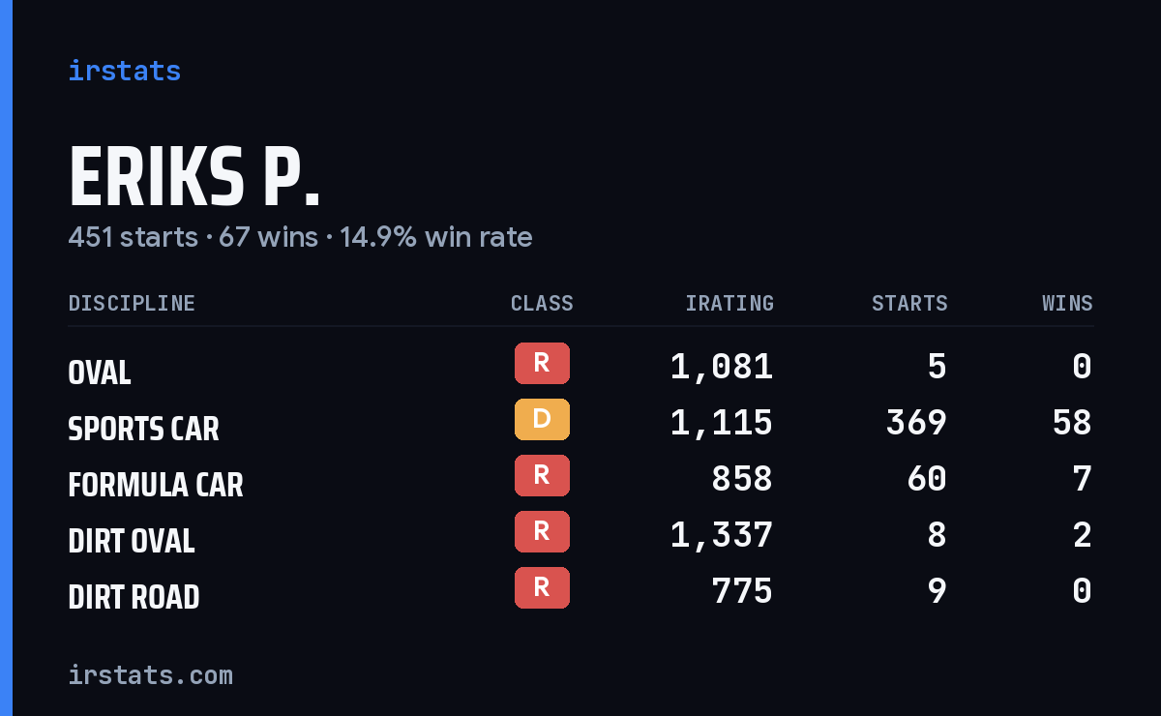
Task: Sort by the iRating column header
Action: tap(729, 303)
